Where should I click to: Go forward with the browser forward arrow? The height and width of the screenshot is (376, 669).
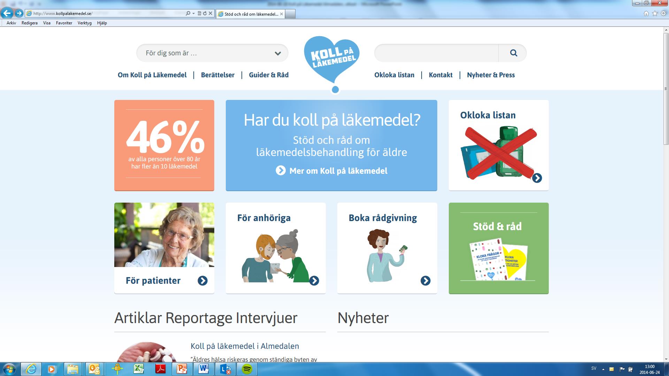[19, 14]
